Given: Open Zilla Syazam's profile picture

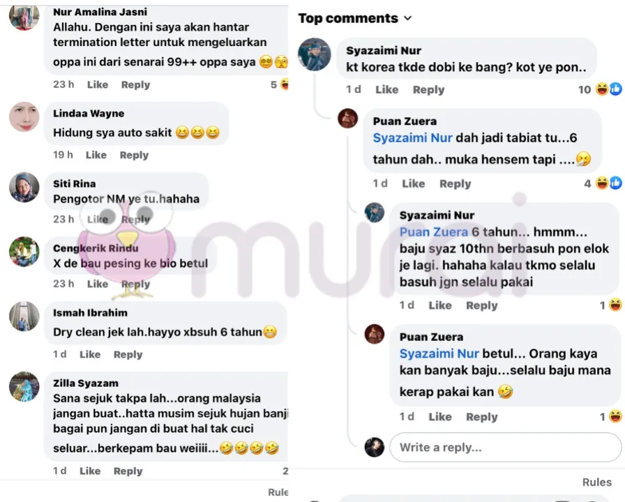Looking at the screenshot, I should point(24,387).
